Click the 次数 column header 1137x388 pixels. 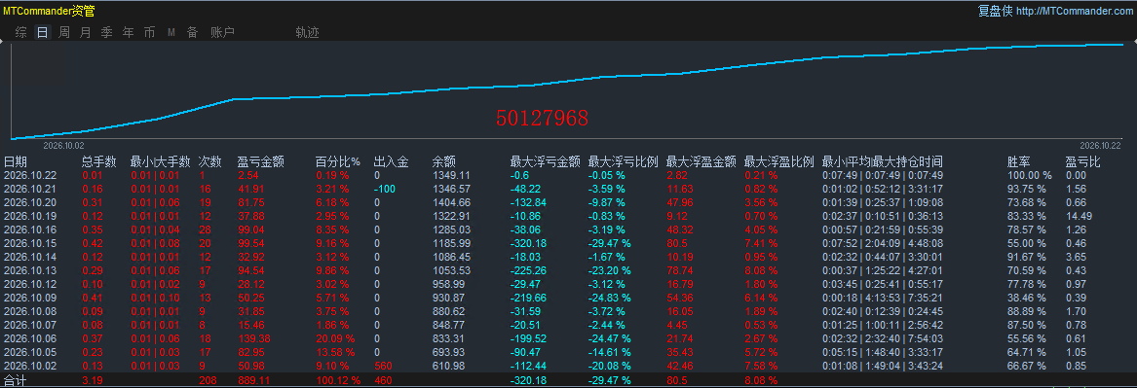coord(210,161)
